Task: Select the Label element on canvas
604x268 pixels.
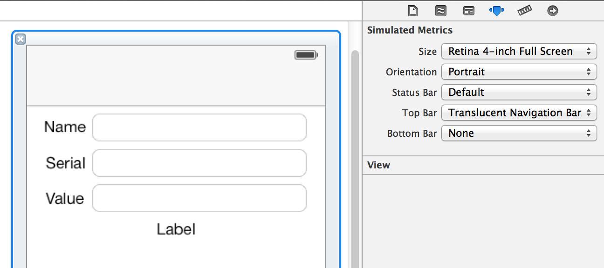Action: [x=176, y=229]
